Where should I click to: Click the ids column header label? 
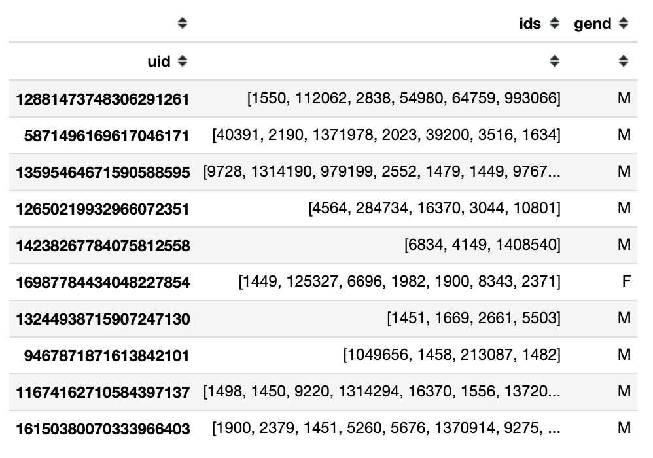pyautogui.click(x=529, y=24)
